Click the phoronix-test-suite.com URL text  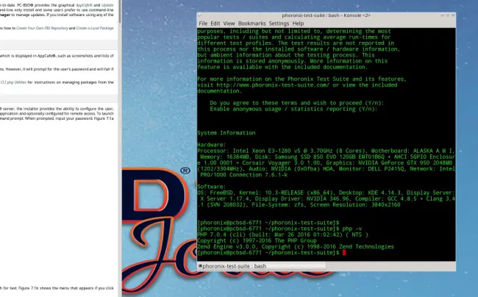pyautogui.click(x=273, y=85)
